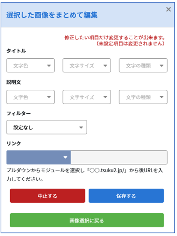Viewport: 177px width, 236px height.
Task: Click the red 中止する button
Action: (x=48, y=196)
